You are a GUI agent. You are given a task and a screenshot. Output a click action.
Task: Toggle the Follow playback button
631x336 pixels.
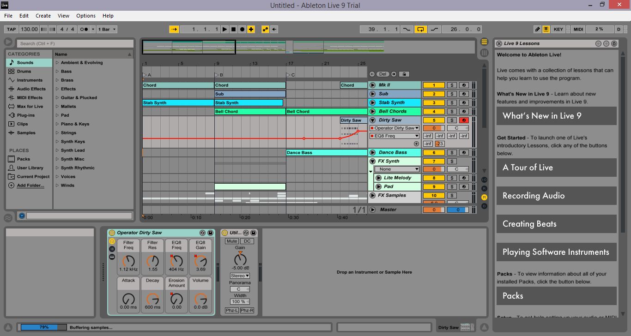(x=174, y=29)
